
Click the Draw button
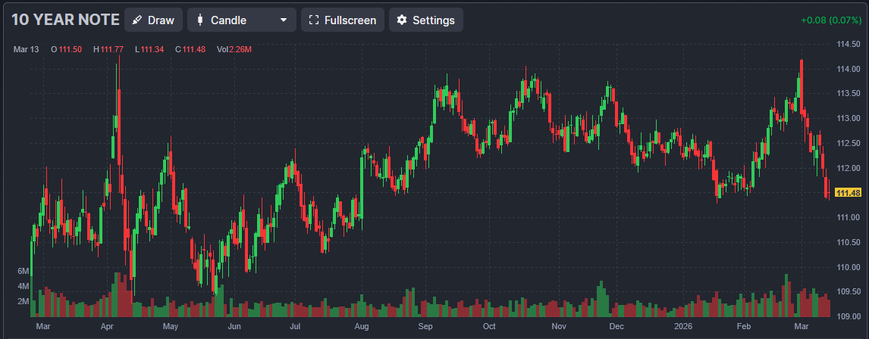pyautogui.click(x=153, y=20)
